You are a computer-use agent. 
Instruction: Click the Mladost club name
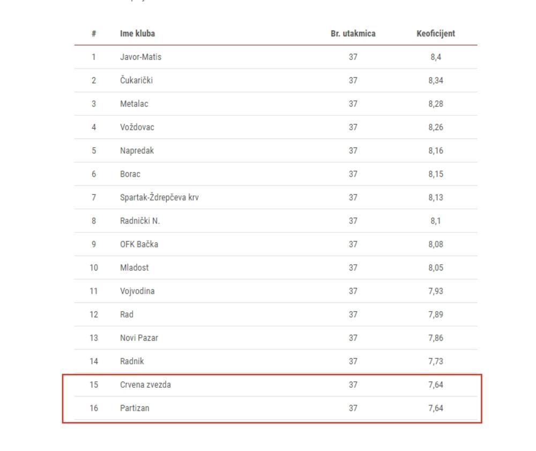click(134, 268)
